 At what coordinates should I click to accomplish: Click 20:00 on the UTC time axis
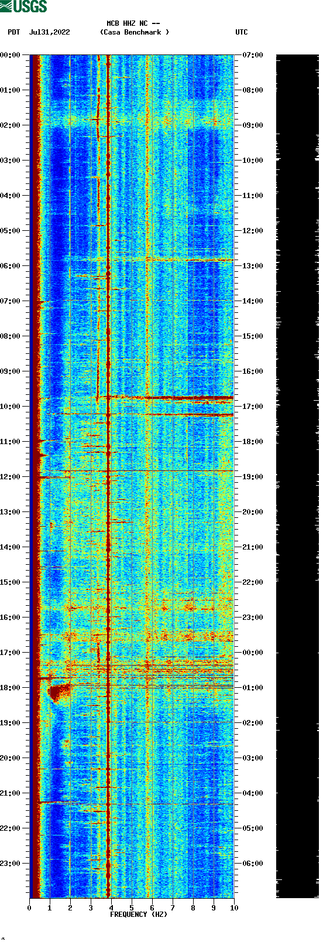tap(253, 512)
